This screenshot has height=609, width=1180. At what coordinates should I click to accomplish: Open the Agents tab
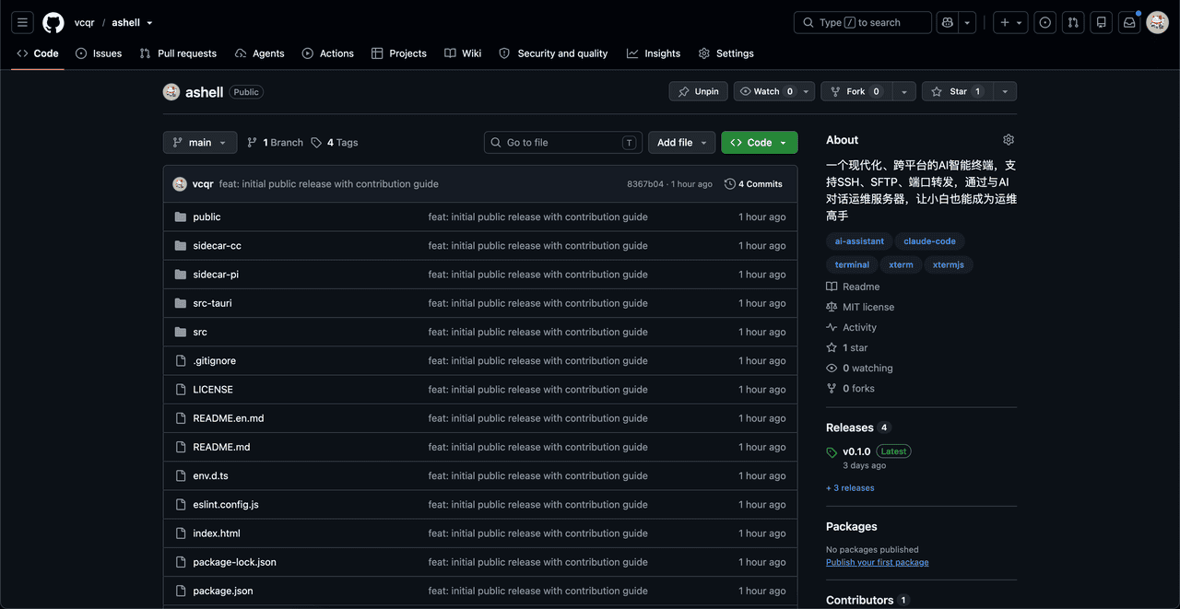coord(260,53)
